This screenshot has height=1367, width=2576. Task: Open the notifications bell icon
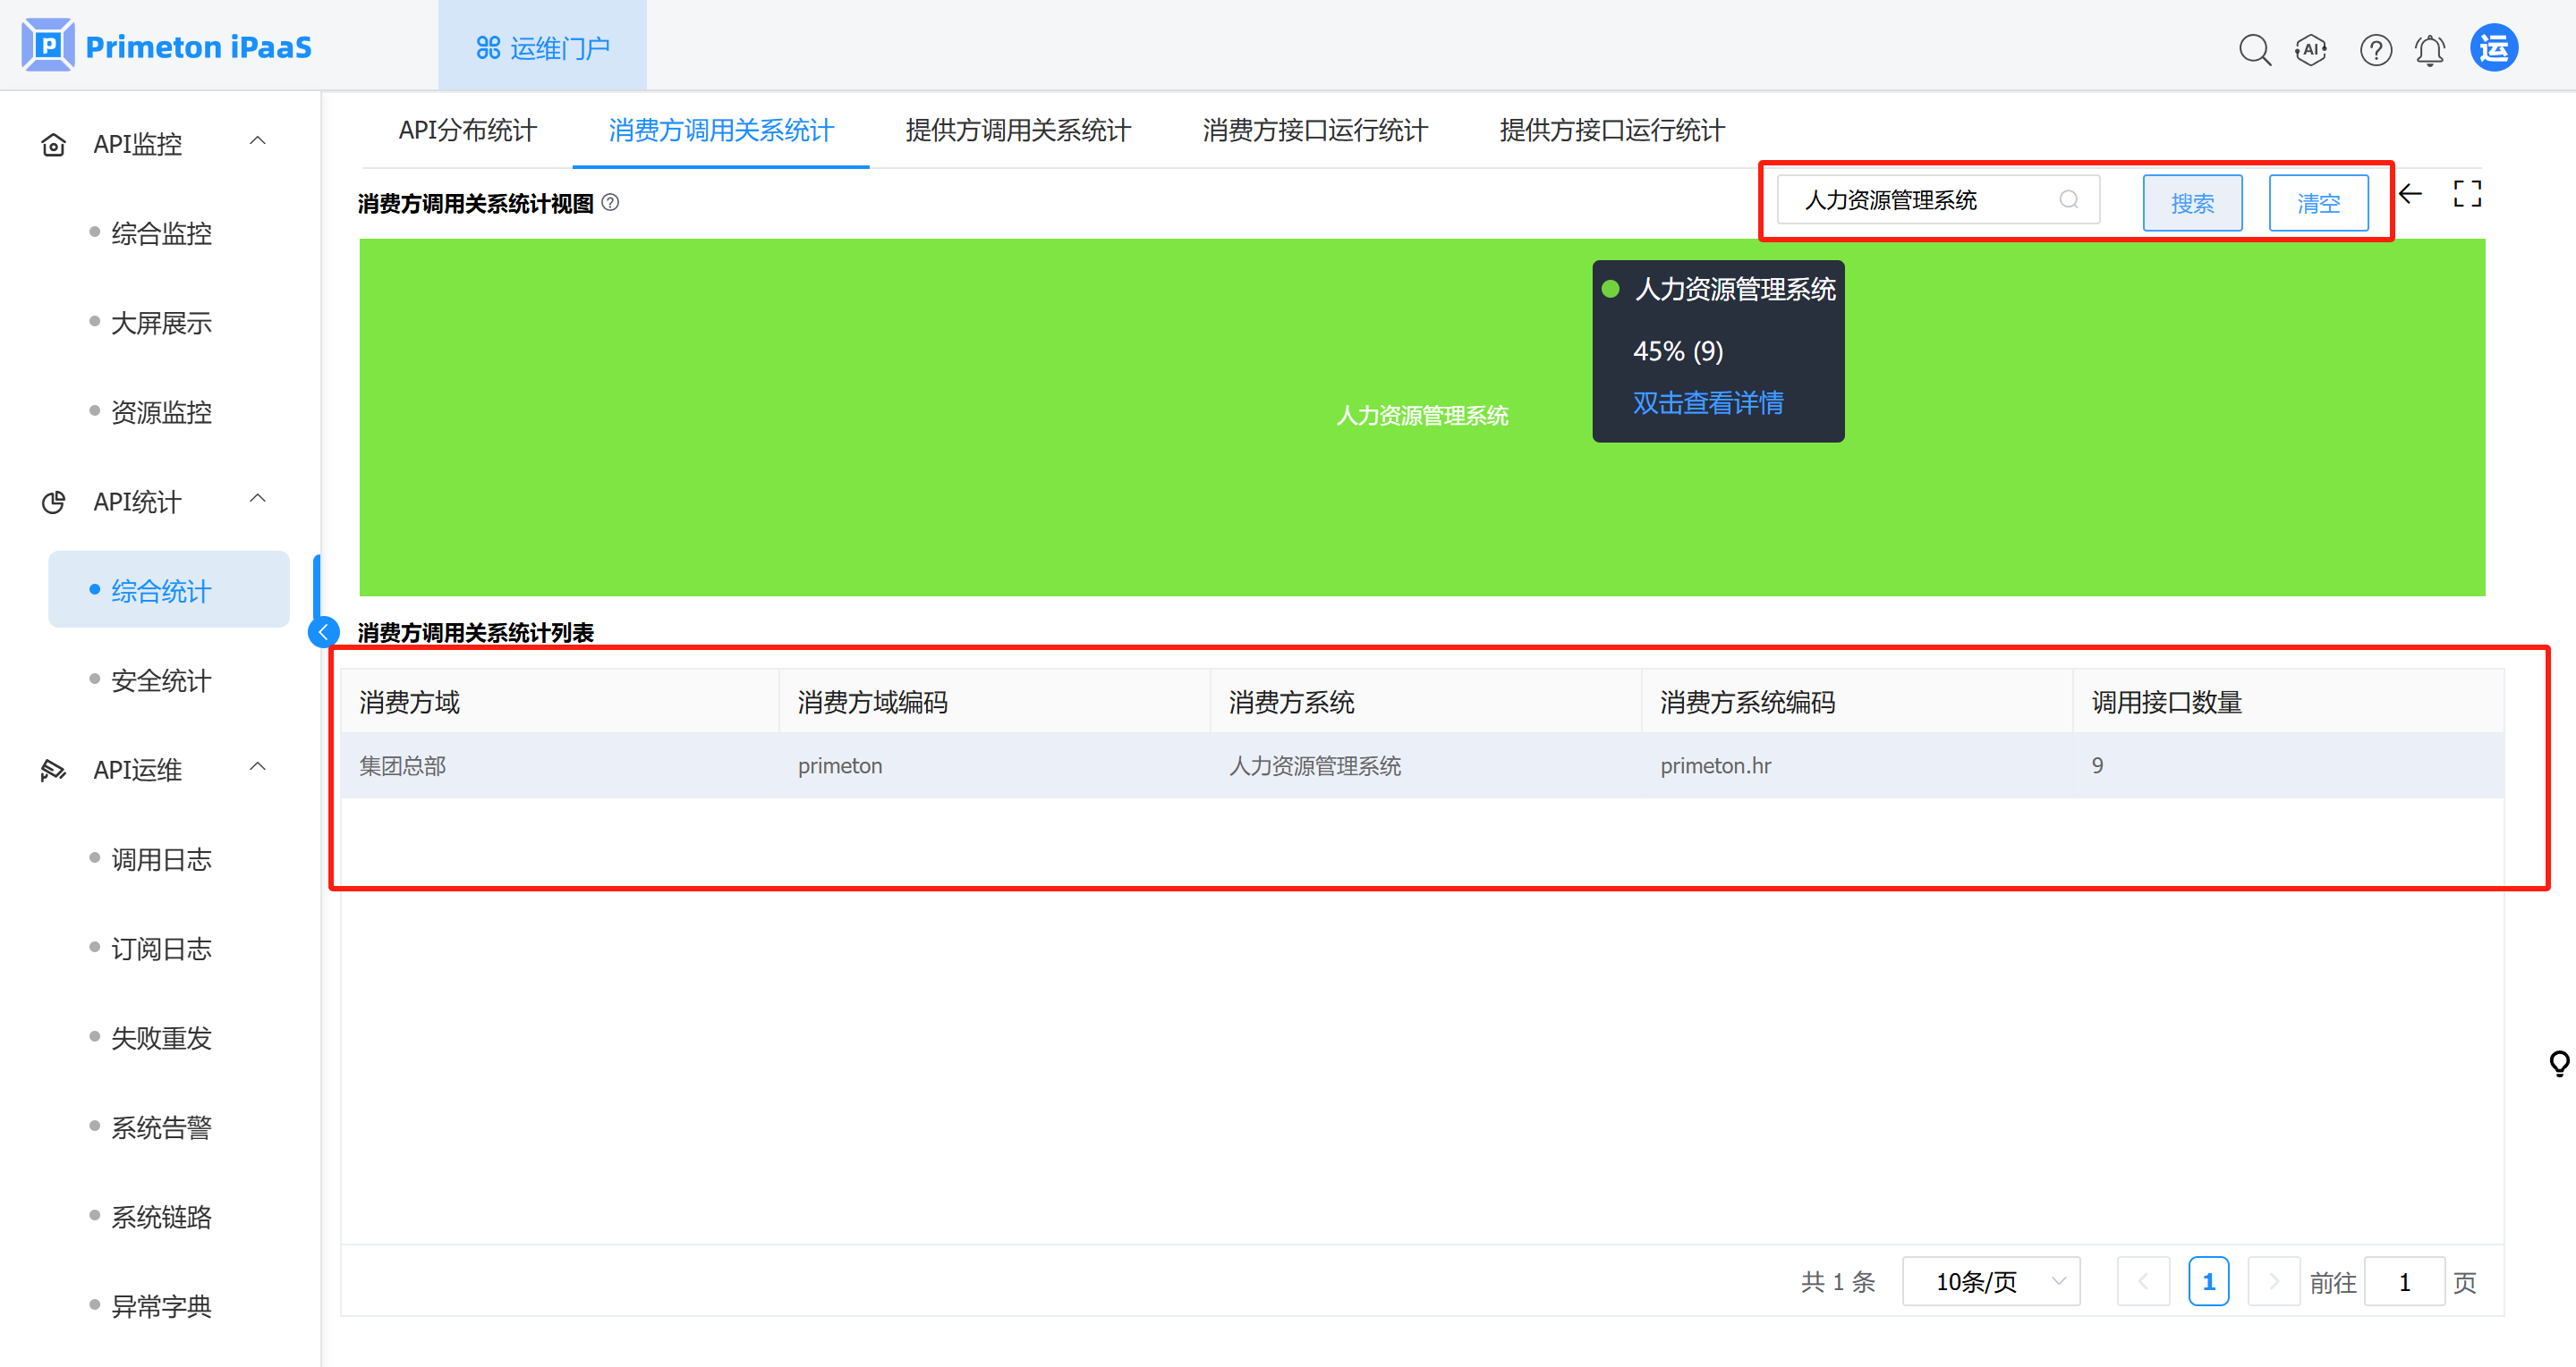[2430, 49]
